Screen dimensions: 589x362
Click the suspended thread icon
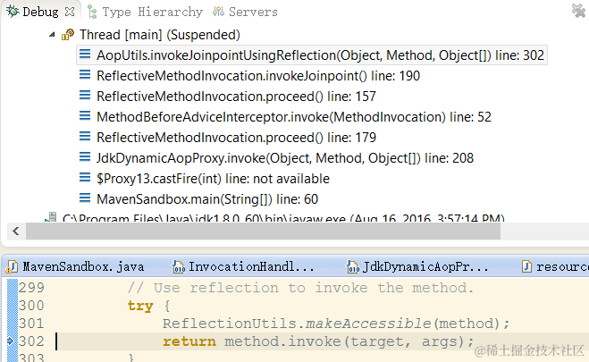click(68, 35)
